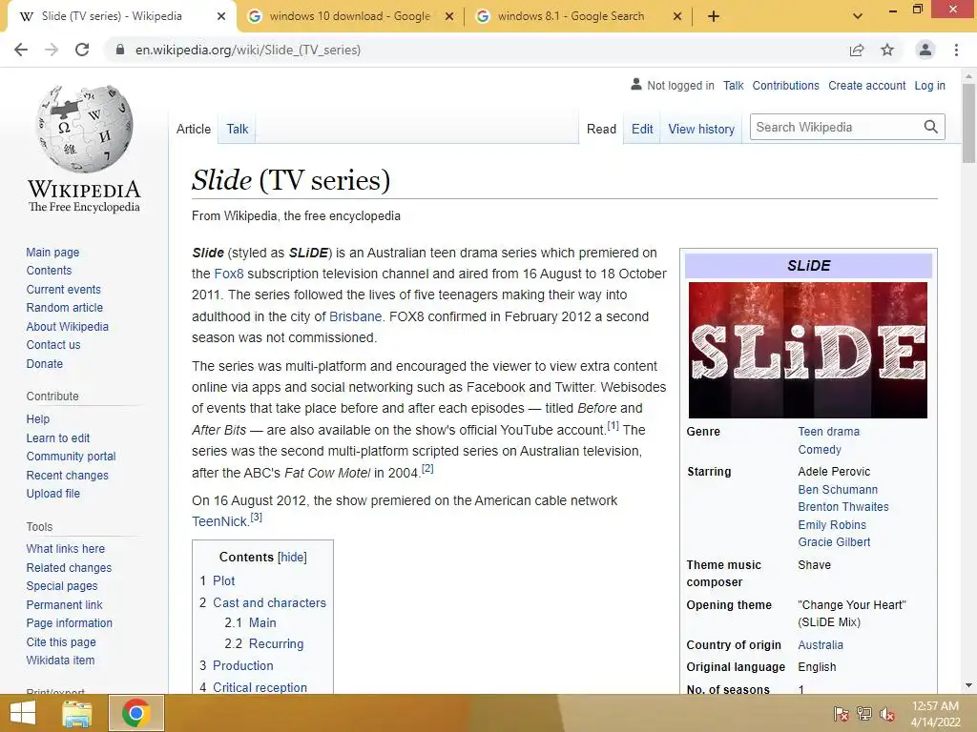
Task: Close the Slide (TV series) tab
Action: (x=221, y=16)
